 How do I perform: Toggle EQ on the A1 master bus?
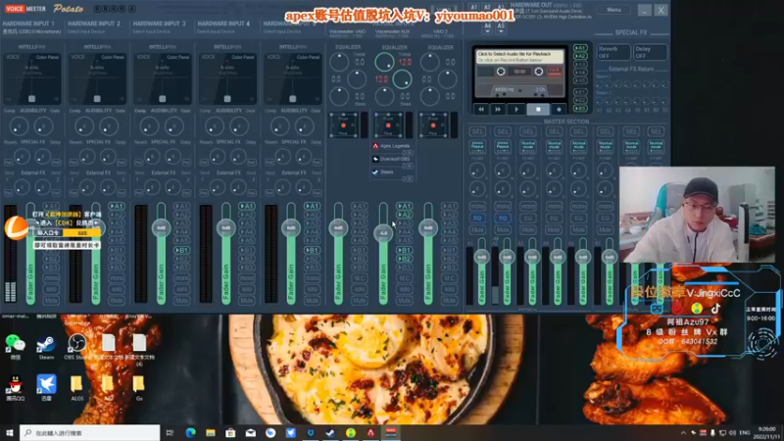(x=477, y=218)
